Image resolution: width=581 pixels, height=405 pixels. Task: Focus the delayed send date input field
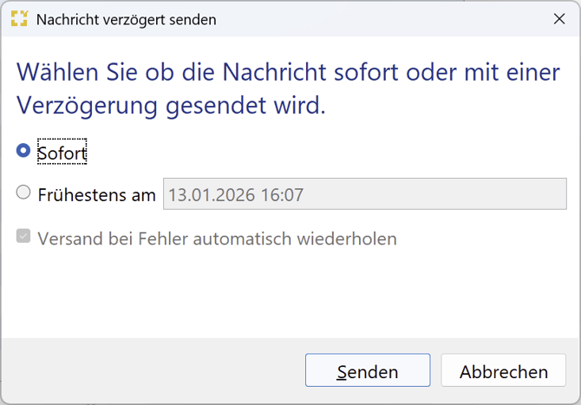pyautogui.click(x=364, y=194)
